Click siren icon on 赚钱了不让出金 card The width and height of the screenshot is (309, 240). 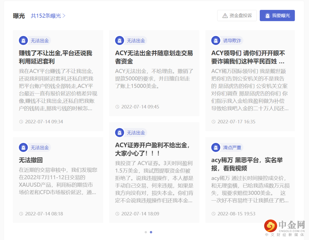(x=23, y=41)
